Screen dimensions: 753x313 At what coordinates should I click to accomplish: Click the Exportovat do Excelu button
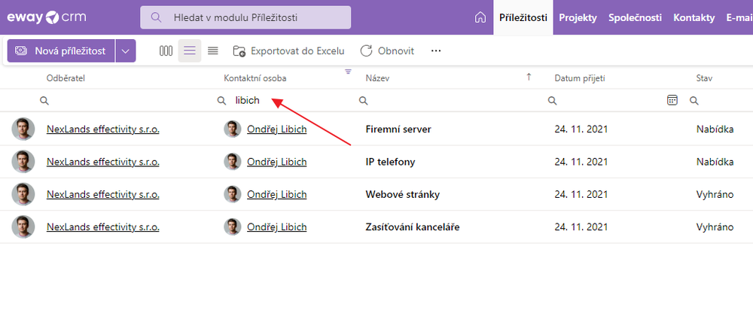pyautogui.click(x=288, y=51)
